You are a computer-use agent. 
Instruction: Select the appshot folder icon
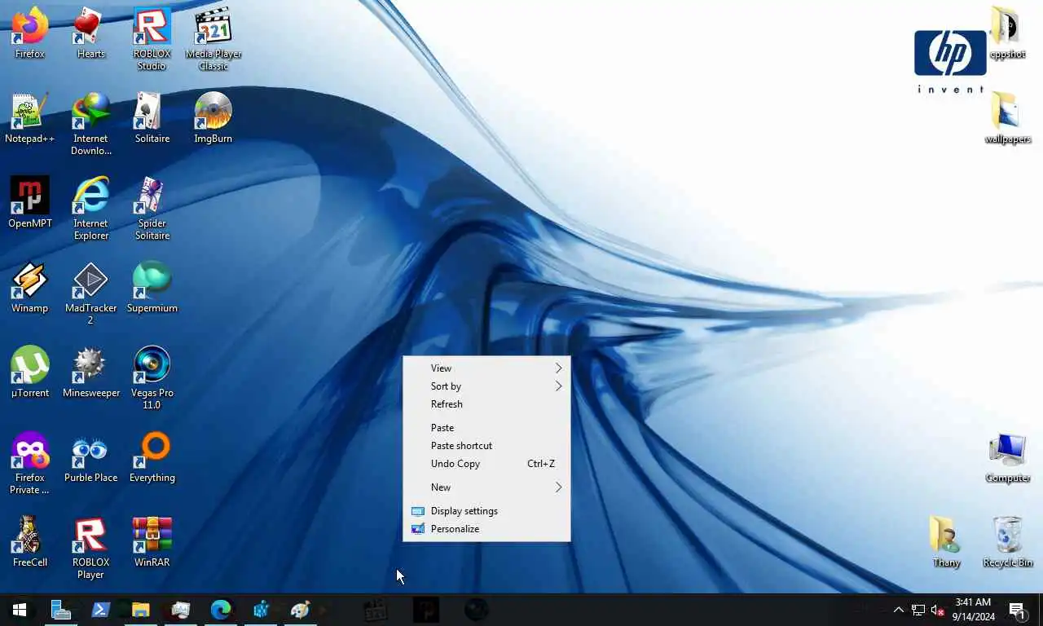(x=1007, y=34)
